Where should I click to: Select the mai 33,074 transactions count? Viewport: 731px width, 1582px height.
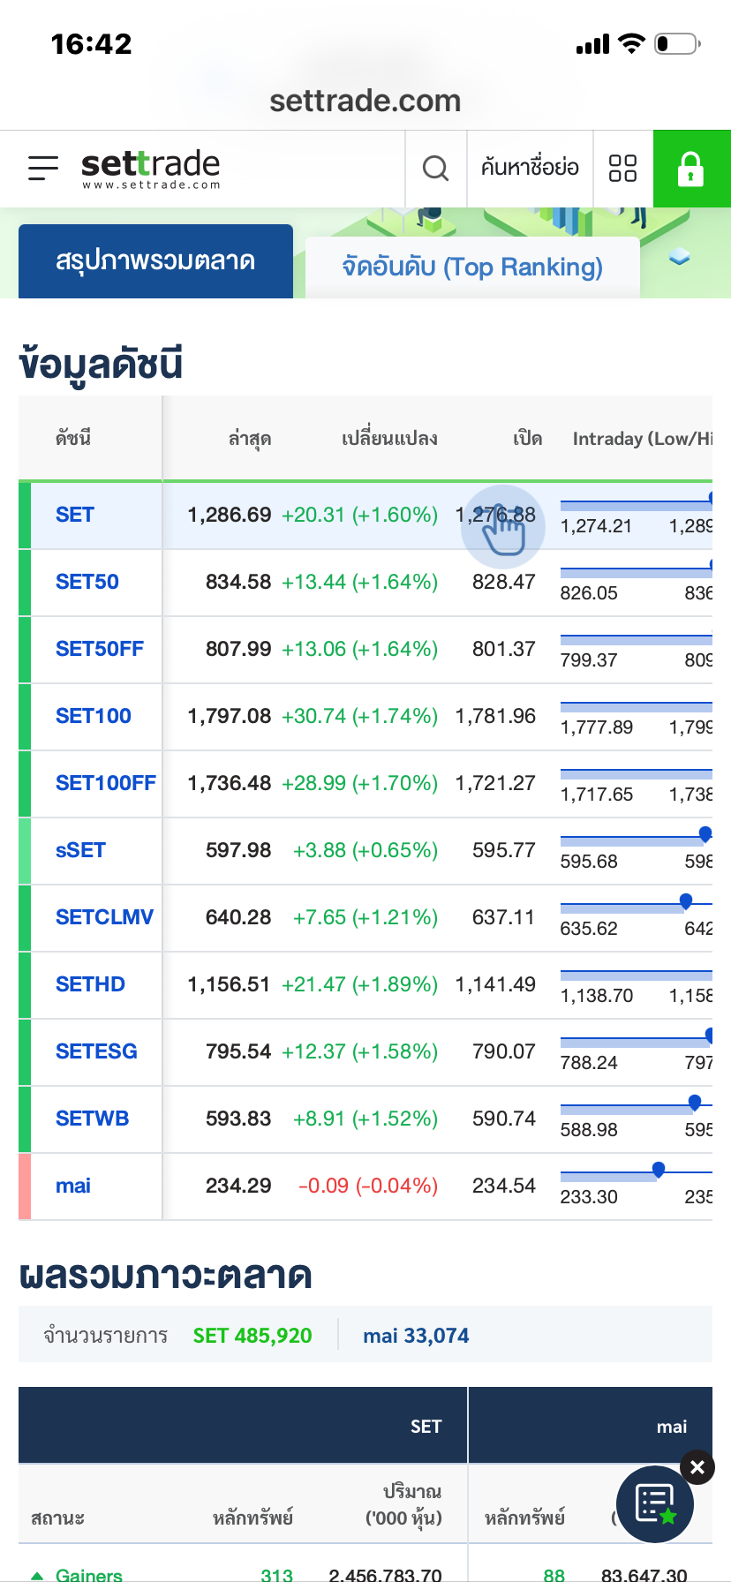point(416,1336)
